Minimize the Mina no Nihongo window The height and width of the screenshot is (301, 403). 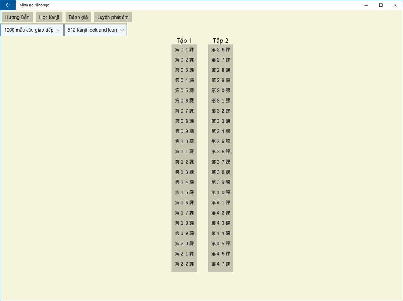(x=366, y=5)
